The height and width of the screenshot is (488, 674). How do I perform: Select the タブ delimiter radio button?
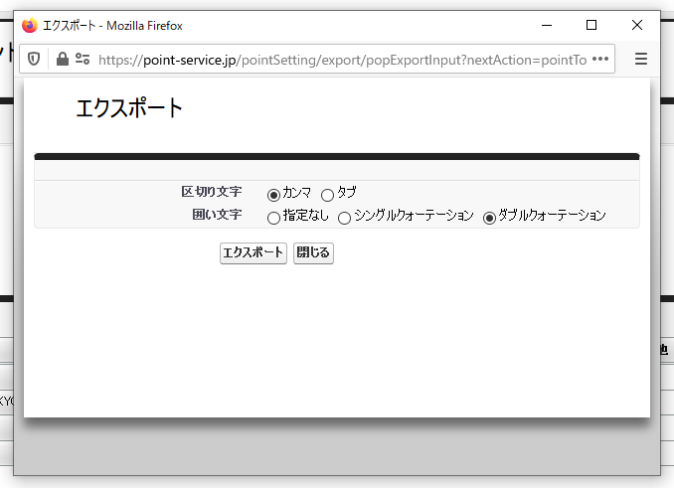[x=327, y=194]
